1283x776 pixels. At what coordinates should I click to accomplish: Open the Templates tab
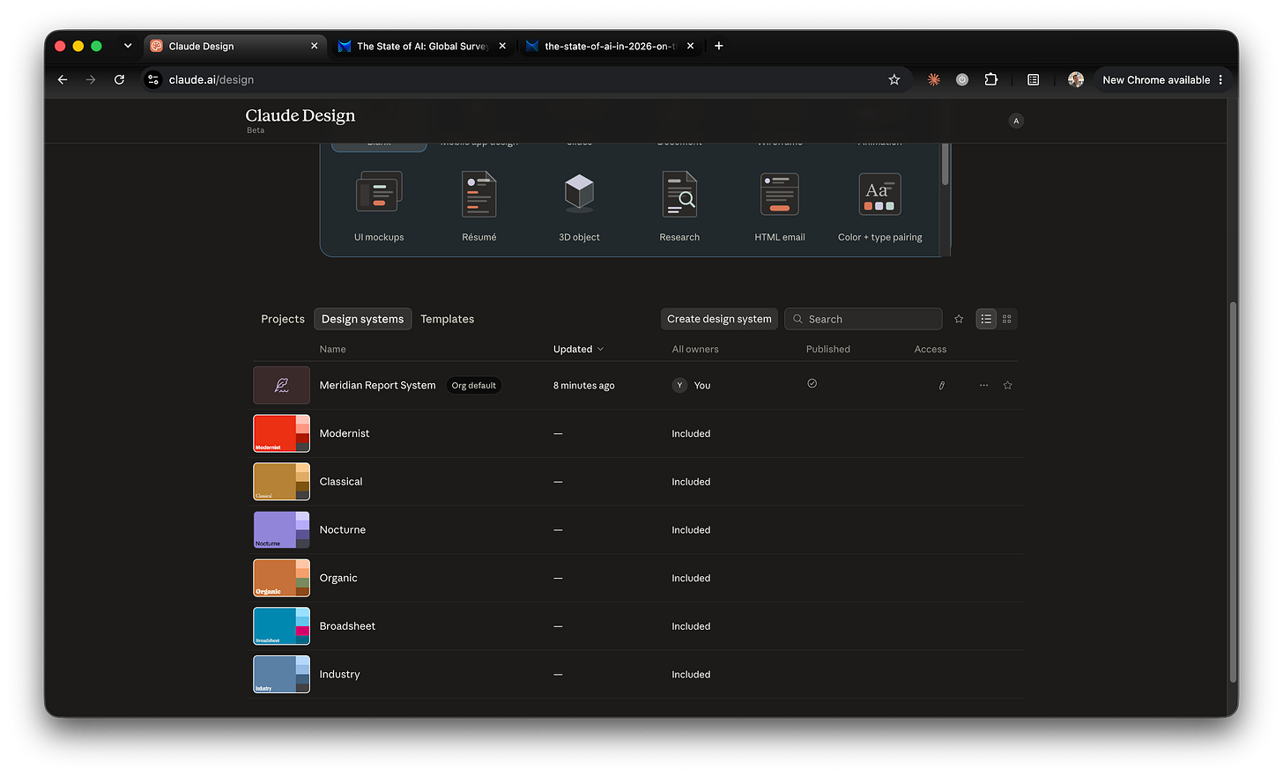point(448,319)
